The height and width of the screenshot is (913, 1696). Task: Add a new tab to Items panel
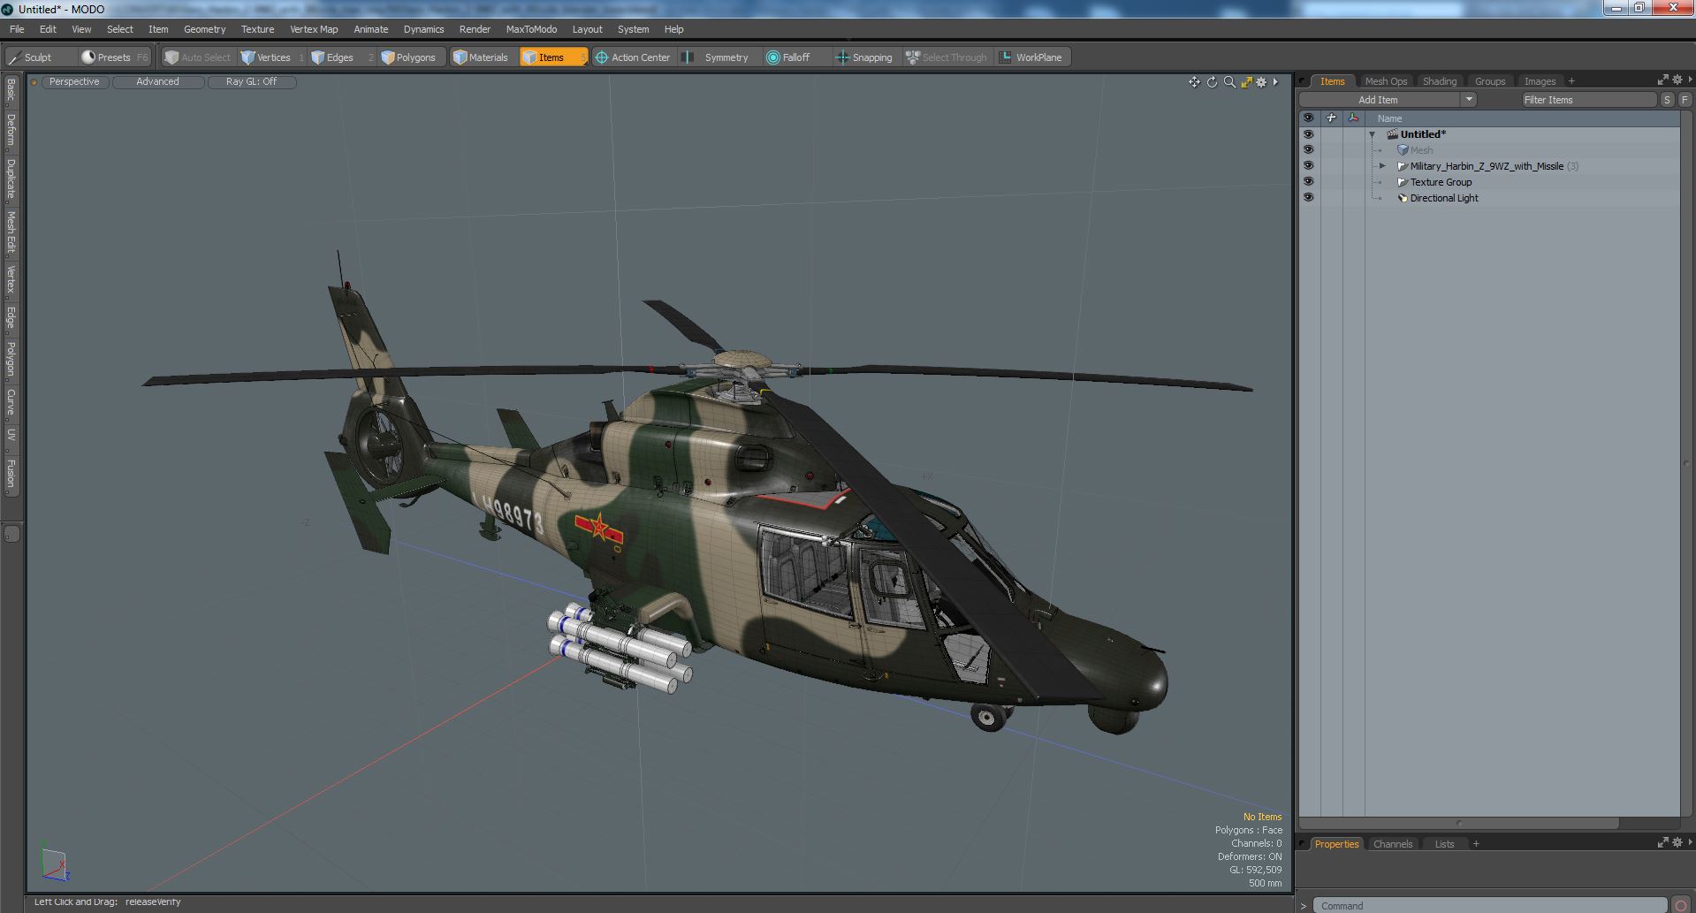pyautogui.click(x=1571, y=81)
